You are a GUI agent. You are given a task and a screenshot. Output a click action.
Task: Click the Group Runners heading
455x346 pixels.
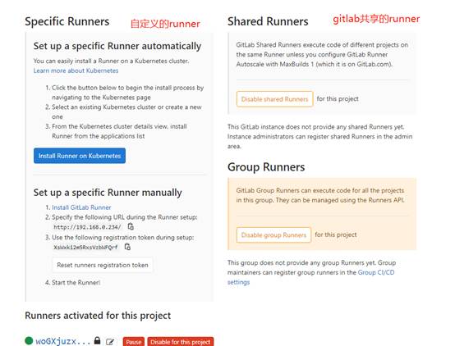(266, 167)
